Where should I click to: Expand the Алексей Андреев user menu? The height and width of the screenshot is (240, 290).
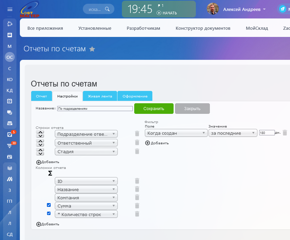pos(244,9)
